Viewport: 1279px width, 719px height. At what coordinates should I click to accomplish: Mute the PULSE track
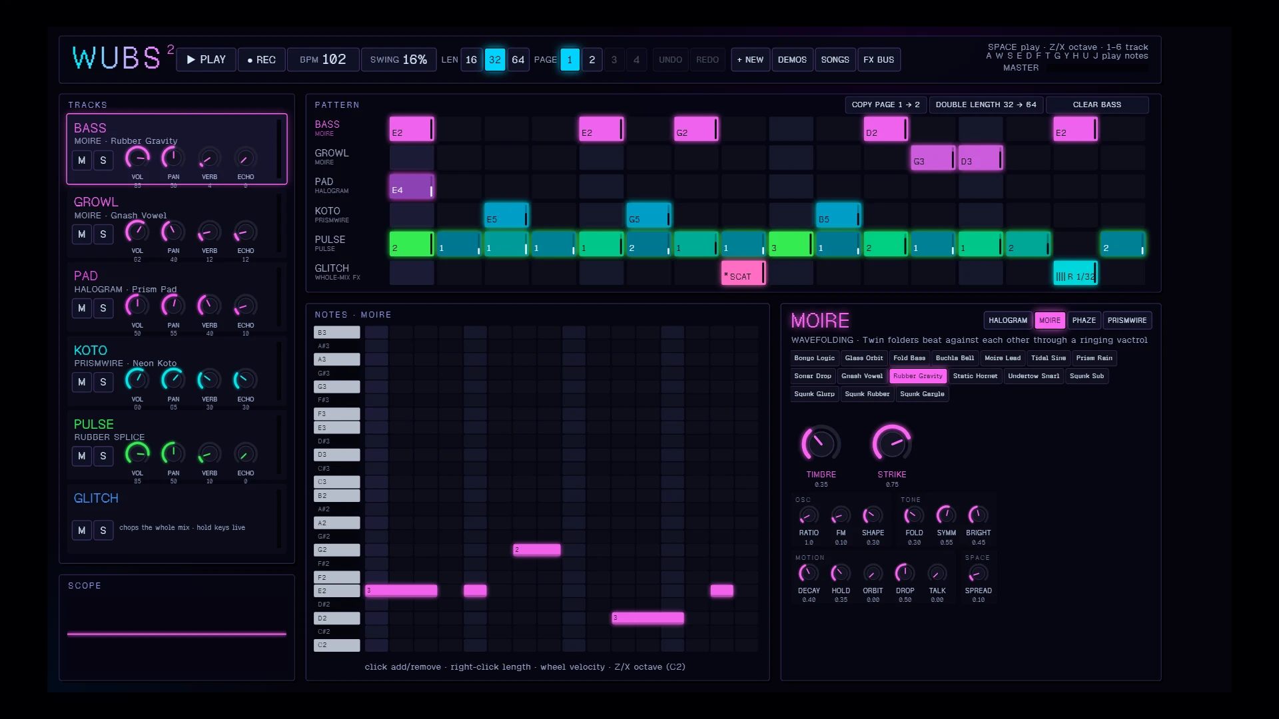click(82, 456)
